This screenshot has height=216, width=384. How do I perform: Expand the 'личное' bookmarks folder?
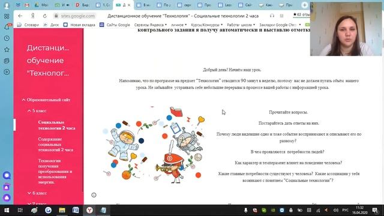[179, 25]
